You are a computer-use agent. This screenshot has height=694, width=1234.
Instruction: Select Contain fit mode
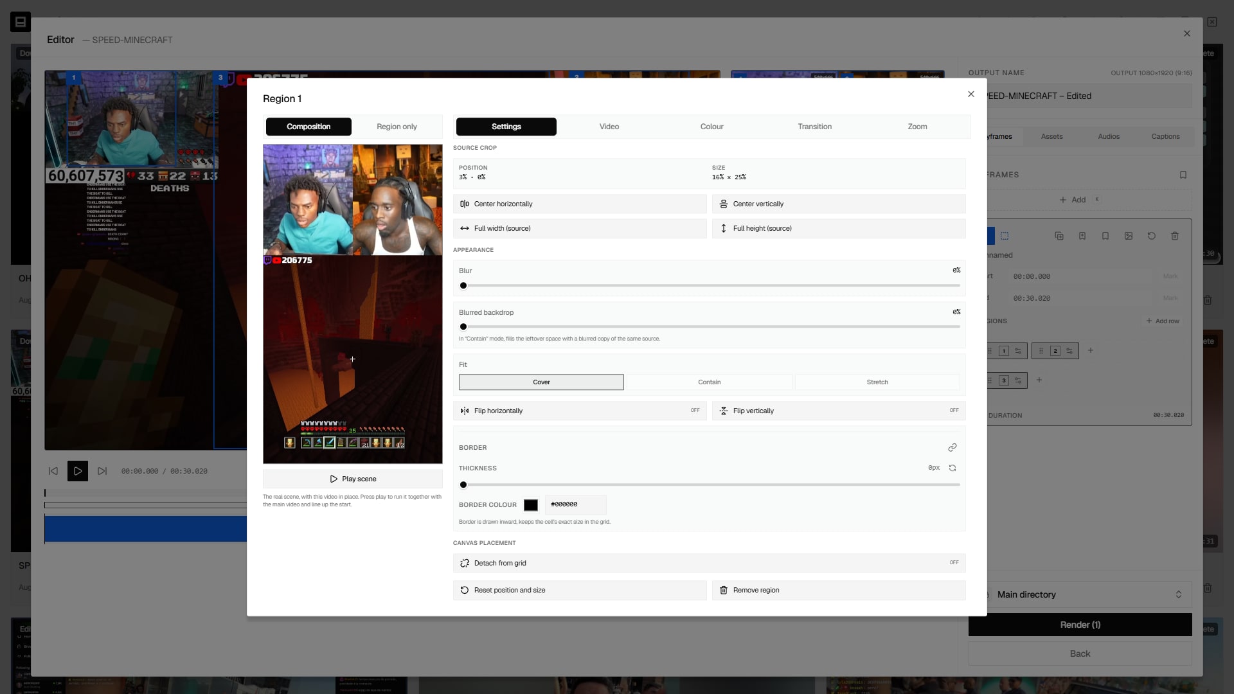[x=710, y=382]
